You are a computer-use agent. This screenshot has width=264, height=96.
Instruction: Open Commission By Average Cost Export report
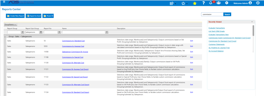pyautogui.click(x=75, y=69)
